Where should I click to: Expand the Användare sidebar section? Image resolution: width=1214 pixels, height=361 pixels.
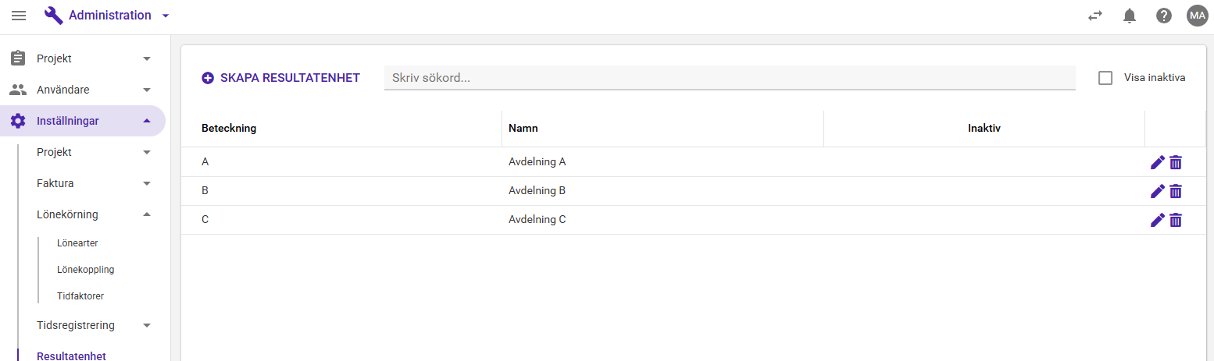click(82, 90)
